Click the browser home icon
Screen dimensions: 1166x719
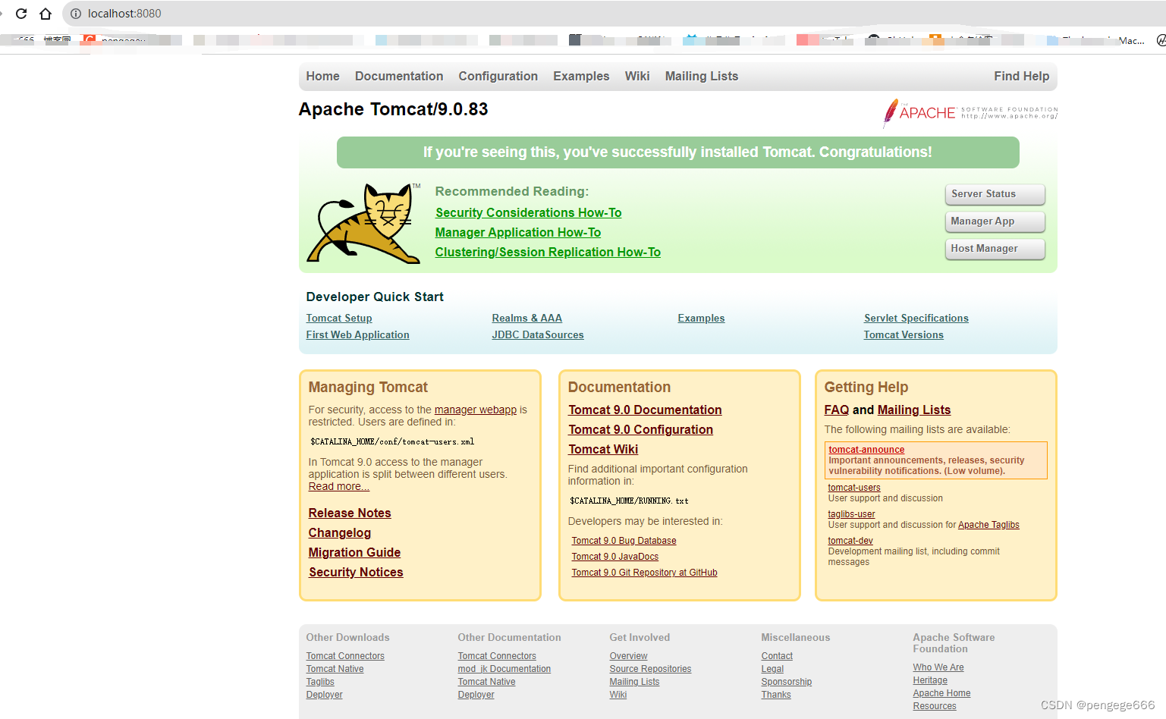point(46,14)
